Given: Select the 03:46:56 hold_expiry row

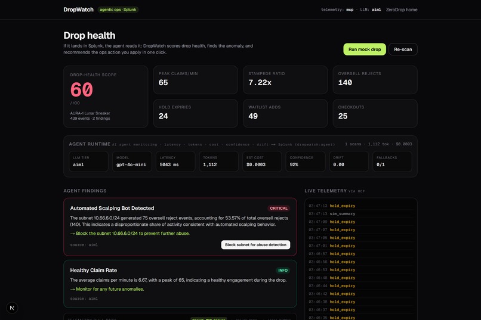Looking at the screenshot, I should click(x=360, y=262).
